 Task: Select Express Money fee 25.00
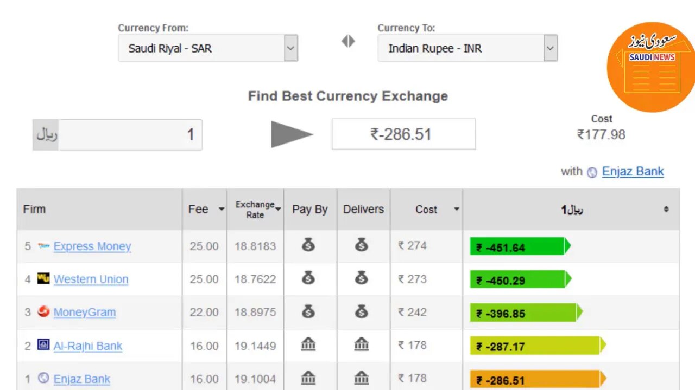coord(204,246)
